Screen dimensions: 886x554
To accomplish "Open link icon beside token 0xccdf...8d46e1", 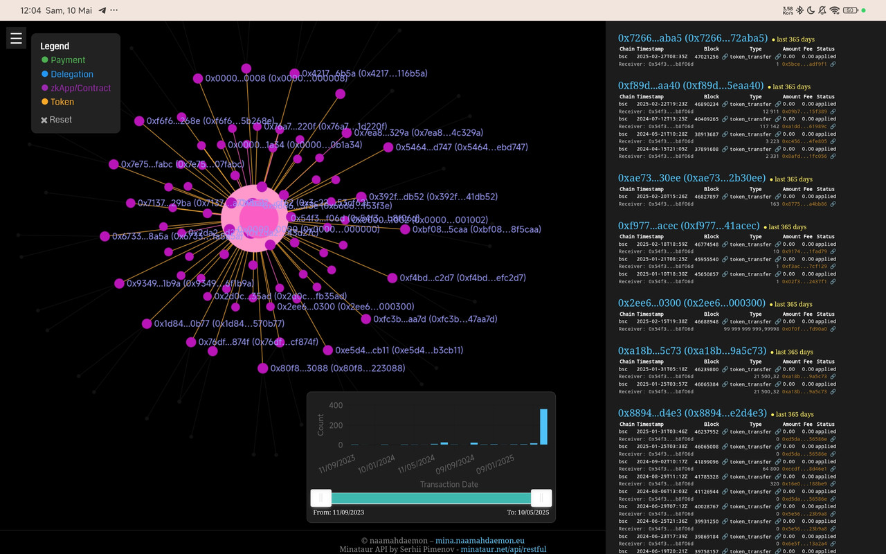I will click(833, 469).
